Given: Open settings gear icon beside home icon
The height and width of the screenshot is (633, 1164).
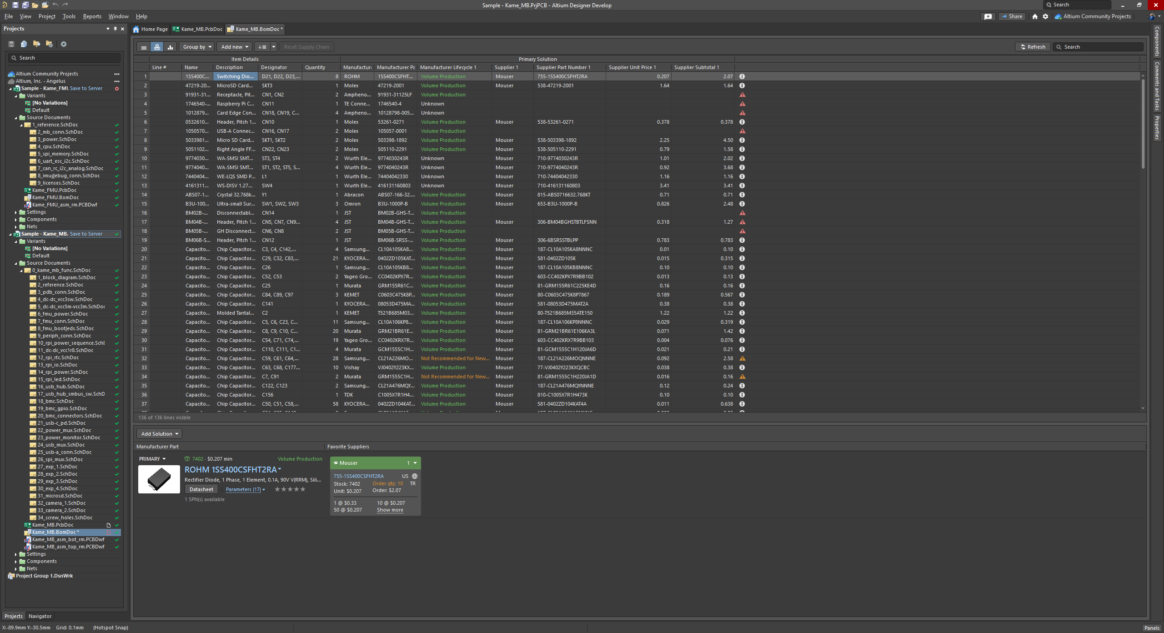Looking at the screenshot, I should 1045,16.
